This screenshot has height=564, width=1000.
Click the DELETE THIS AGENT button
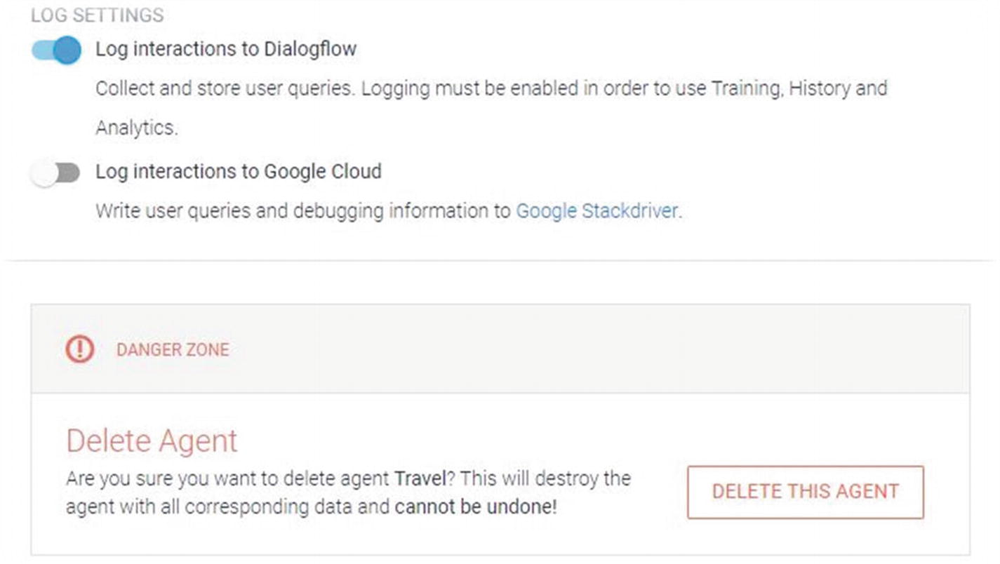(806, 492)
